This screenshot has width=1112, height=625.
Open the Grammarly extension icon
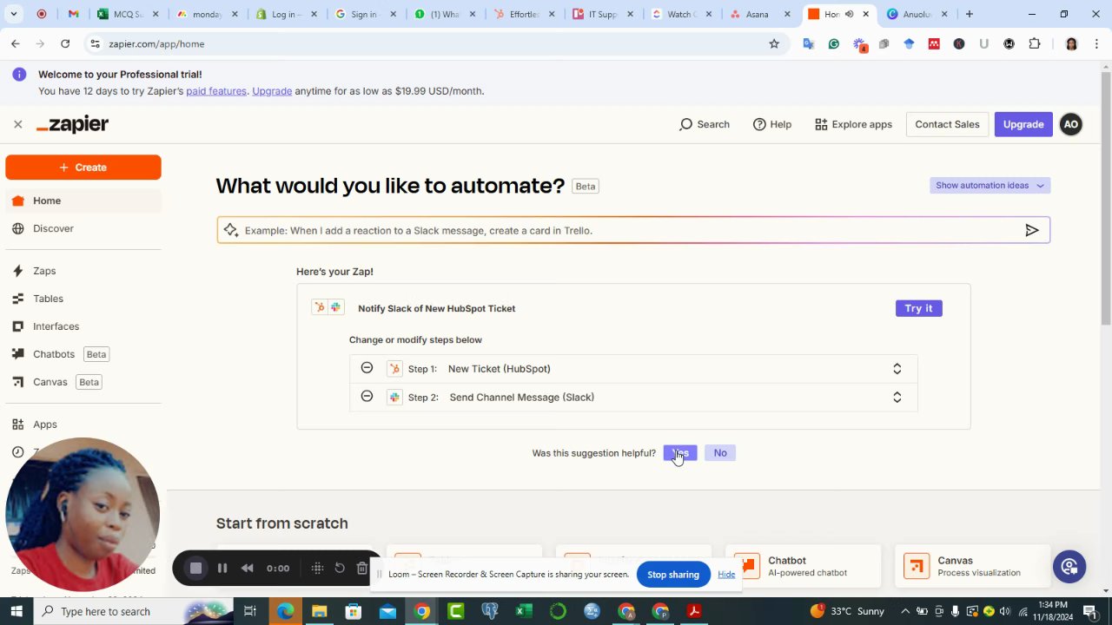[x=834, y=44]
